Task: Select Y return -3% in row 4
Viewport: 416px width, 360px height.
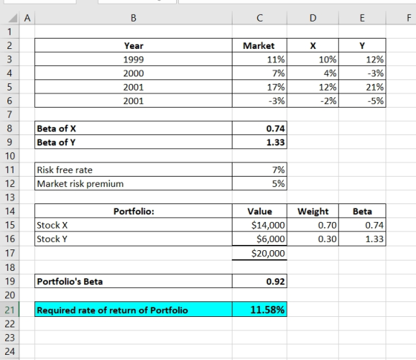Action: [x=363, y=73]
